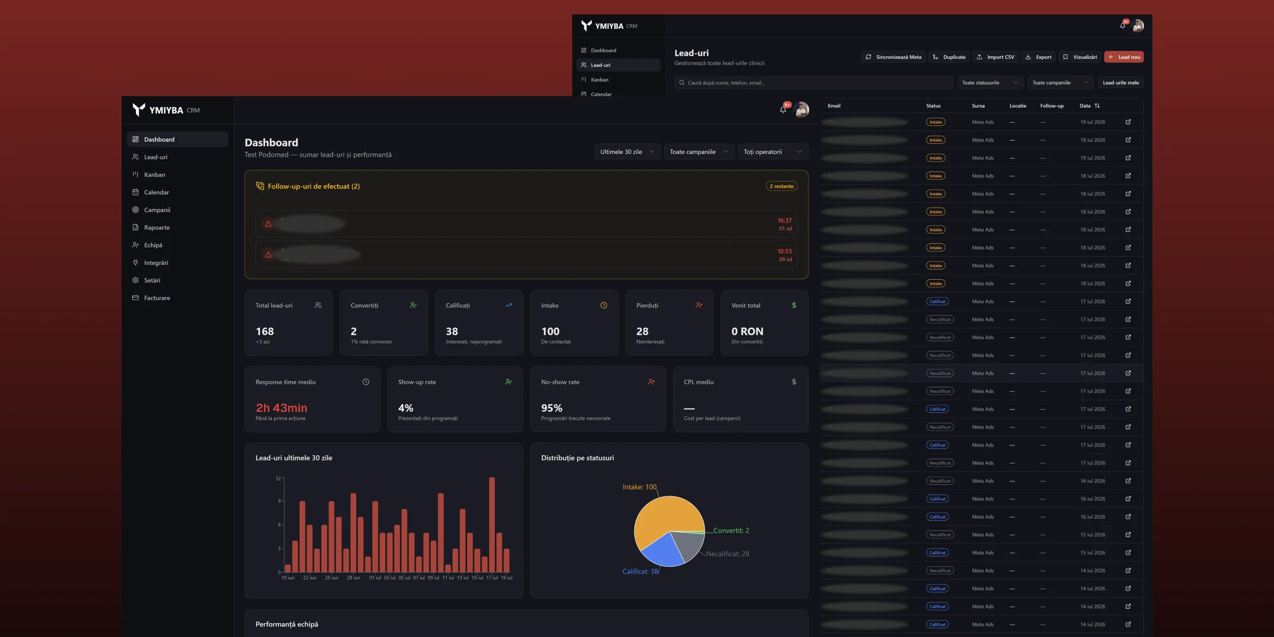
Task: Click No-show rate icon
Action: pos(651,382)
